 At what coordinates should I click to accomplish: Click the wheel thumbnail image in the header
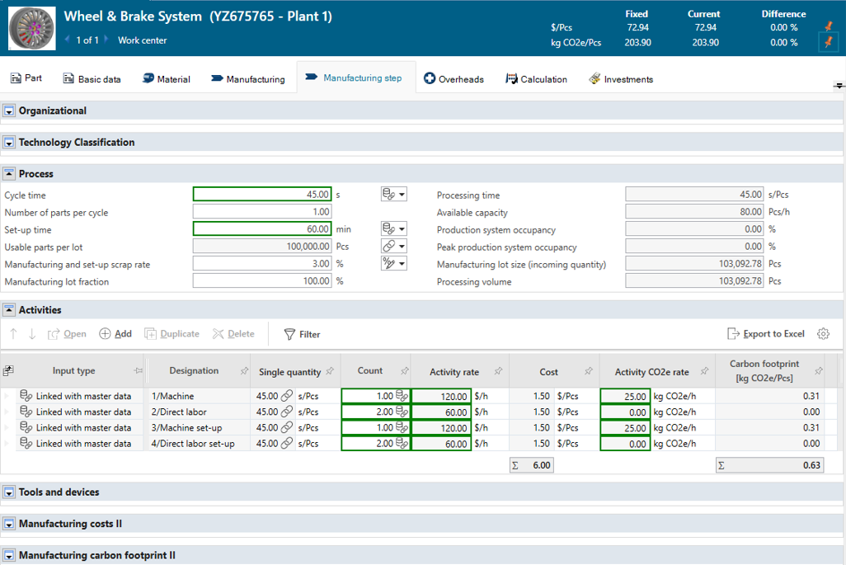coord(31,27)
